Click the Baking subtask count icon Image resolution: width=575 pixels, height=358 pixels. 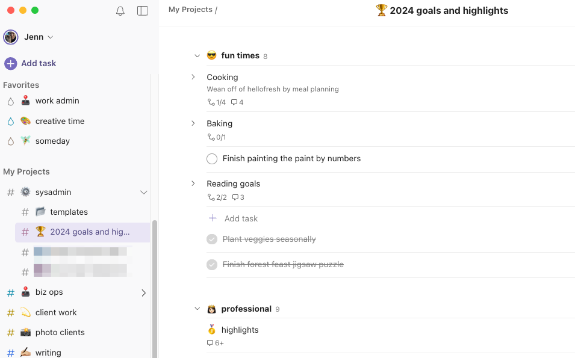(x=211, y=137)
